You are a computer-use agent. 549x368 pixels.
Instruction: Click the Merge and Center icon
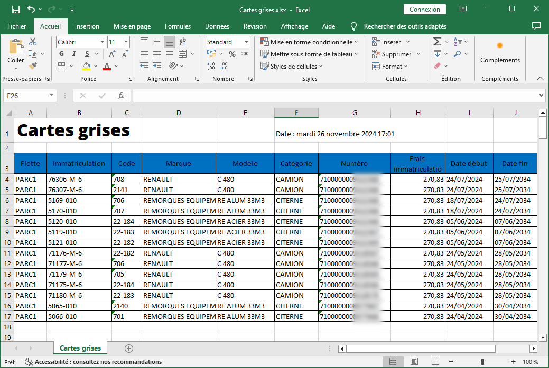tap(183, 54)
